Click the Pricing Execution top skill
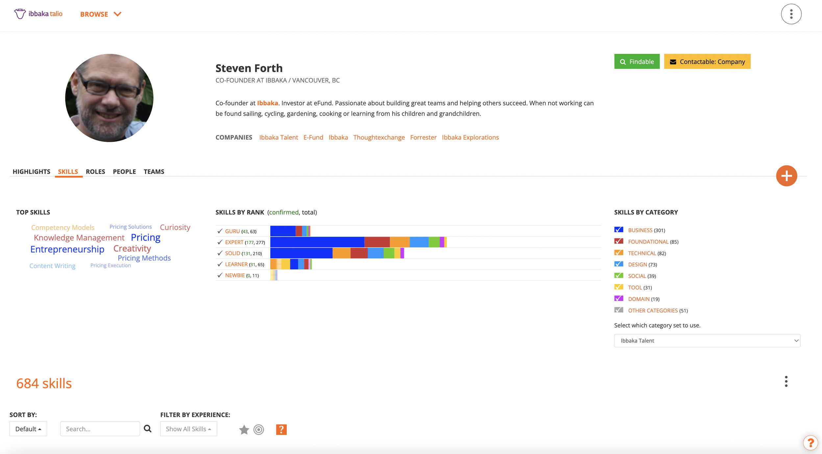 click(110, 265)
